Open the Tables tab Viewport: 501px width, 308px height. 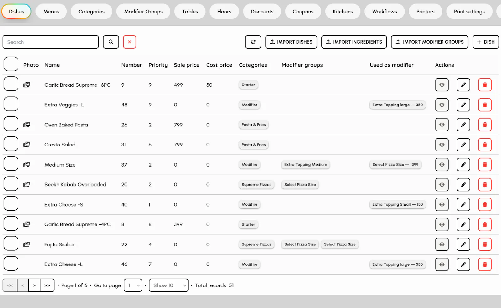pos(190,12)
